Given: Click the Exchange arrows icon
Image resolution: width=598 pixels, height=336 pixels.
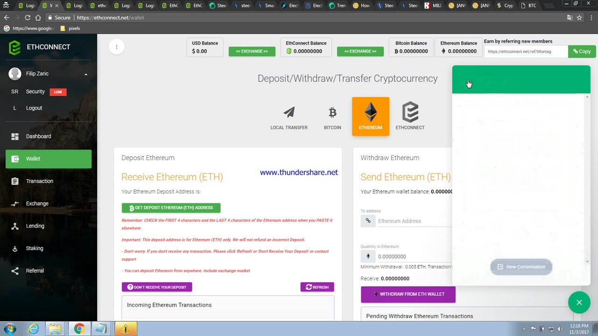Looking at the screenshot, I should point(15,203).
